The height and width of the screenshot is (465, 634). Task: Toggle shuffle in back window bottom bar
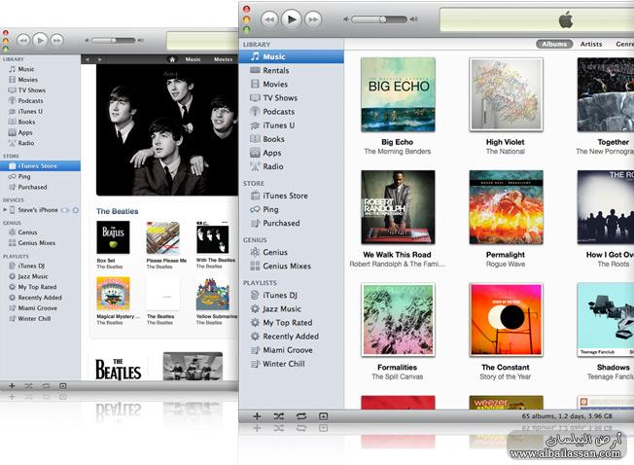29,386
